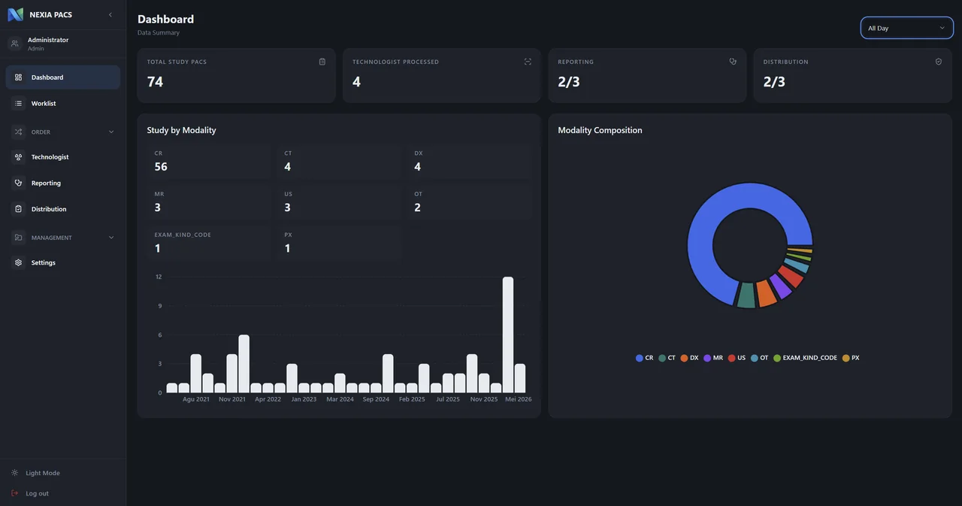Click the Technologist icon in sidebar

(18, 157)
